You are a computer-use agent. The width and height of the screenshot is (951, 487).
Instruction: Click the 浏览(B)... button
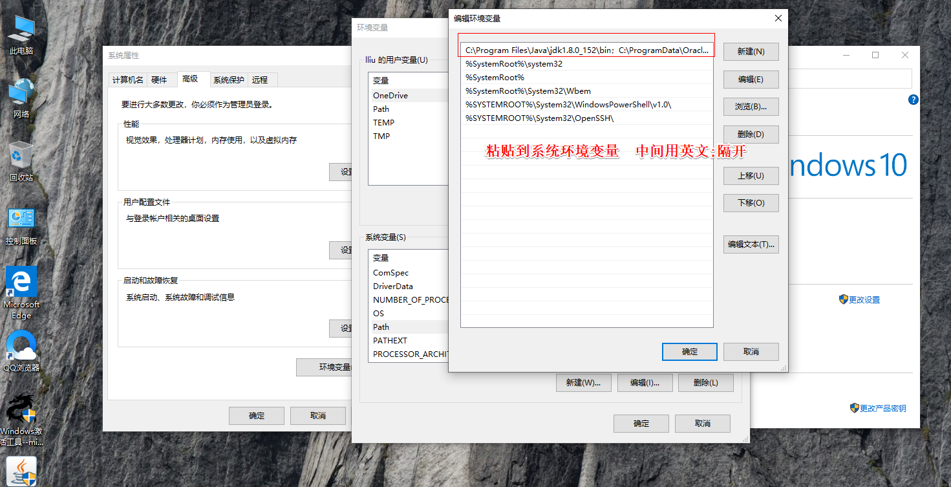tap(751, 107)
